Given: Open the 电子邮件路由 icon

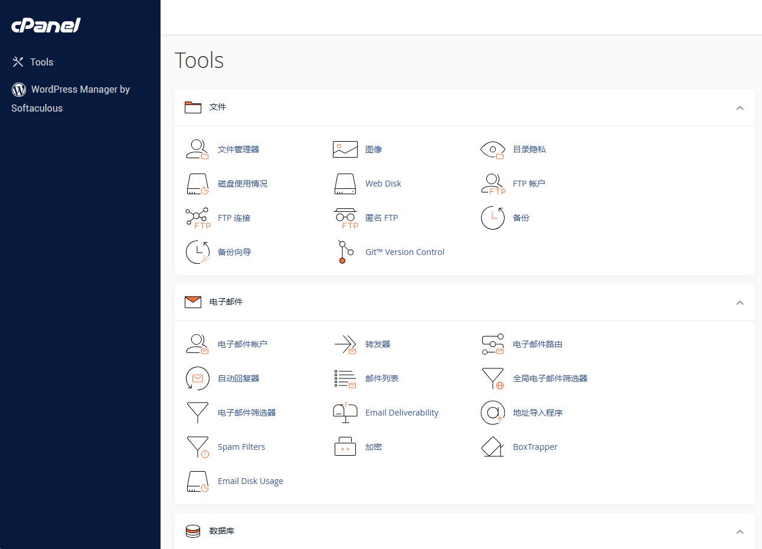Looking at the screenshot, I should tap(493, 344).
